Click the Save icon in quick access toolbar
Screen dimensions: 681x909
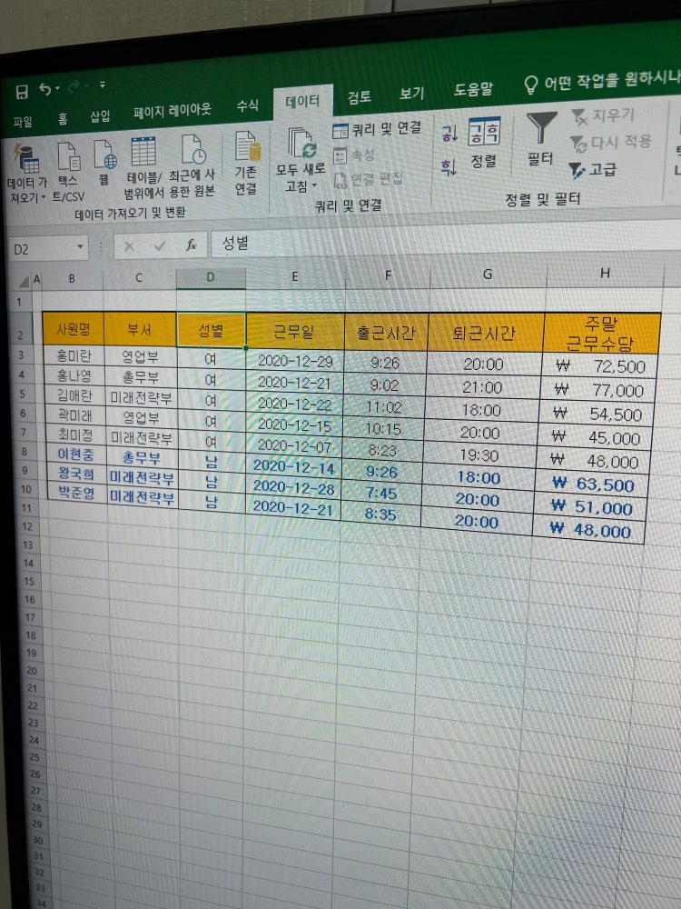coord(22,90)
